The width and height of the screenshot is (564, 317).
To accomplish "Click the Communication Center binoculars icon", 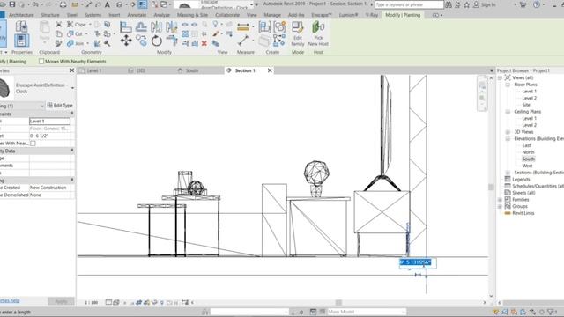I will pyautogui.click(x=449, y=4).
